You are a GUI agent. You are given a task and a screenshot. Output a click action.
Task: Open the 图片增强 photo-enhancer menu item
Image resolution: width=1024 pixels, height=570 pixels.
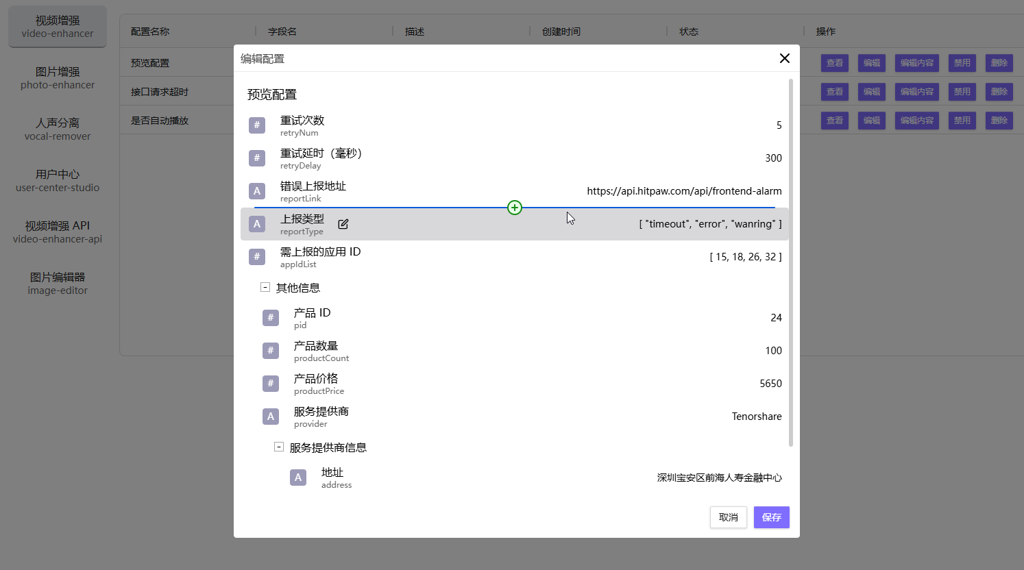coord(58,78)
